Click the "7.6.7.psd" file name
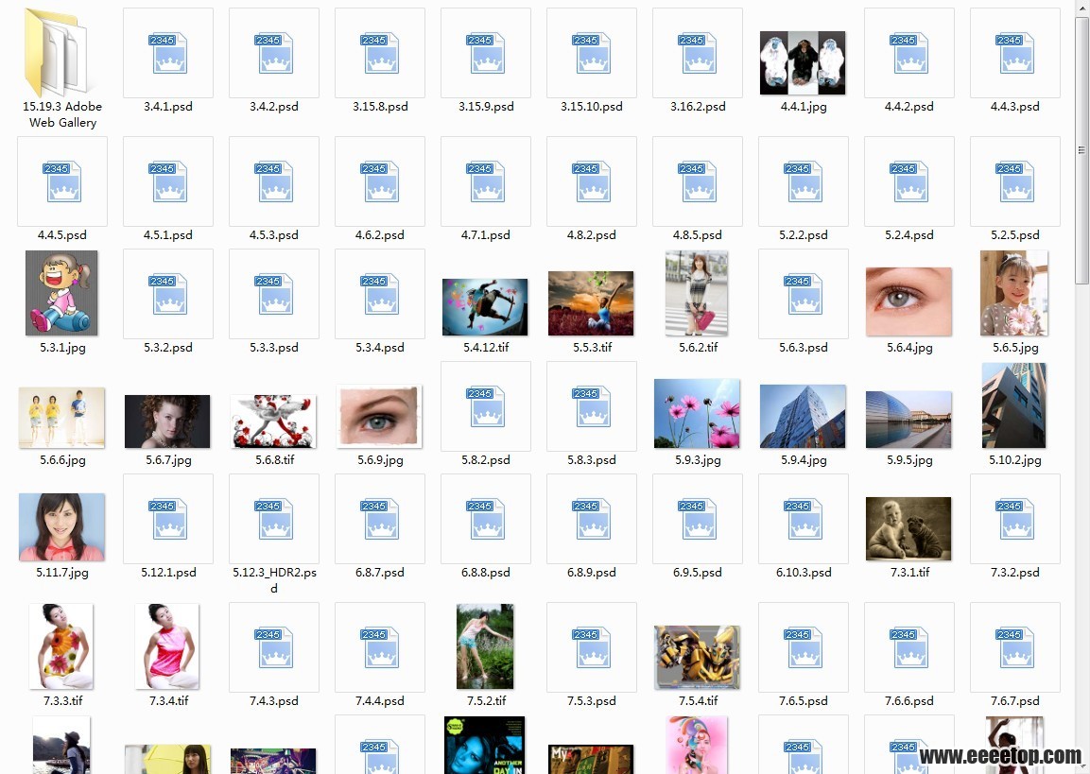 pyautogui.click(x=1015, y=700)
